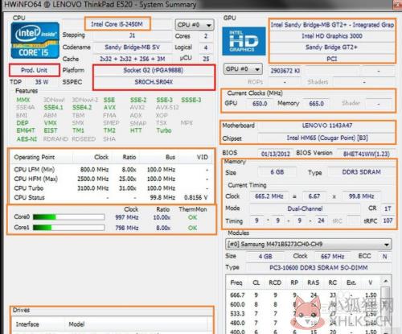Viewport: 402px width, 334px height.
Task: Click the module clock 667 MHz field
Action: [332, 257]
